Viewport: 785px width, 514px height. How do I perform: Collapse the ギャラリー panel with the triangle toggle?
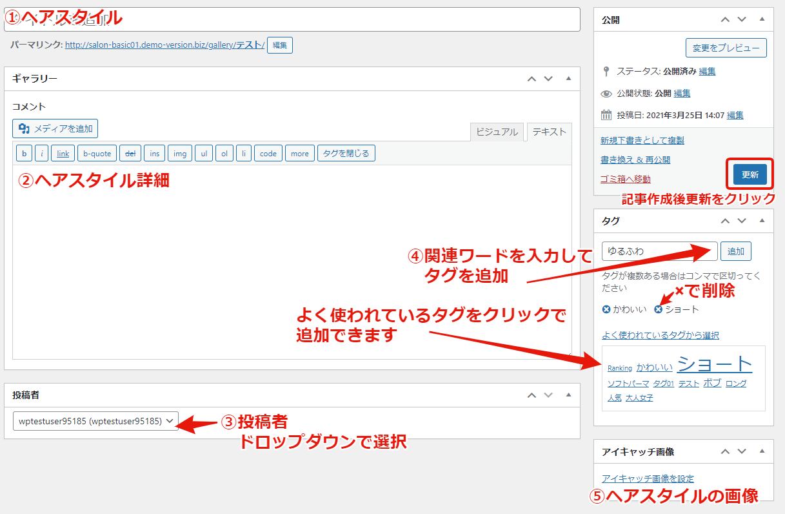(568, 79)
